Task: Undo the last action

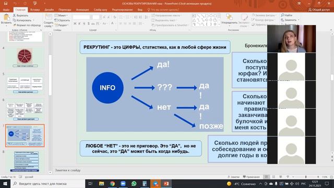Action: point(15,4)
